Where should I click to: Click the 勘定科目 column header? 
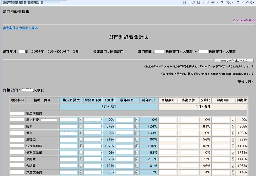17,100
